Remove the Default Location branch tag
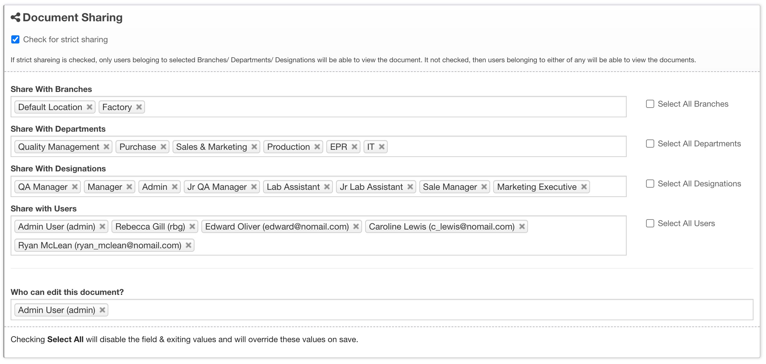 tap(89, 107)
